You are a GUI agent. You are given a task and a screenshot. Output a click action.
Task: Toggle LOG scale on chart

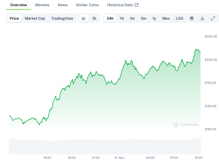[x=179, y=18]
